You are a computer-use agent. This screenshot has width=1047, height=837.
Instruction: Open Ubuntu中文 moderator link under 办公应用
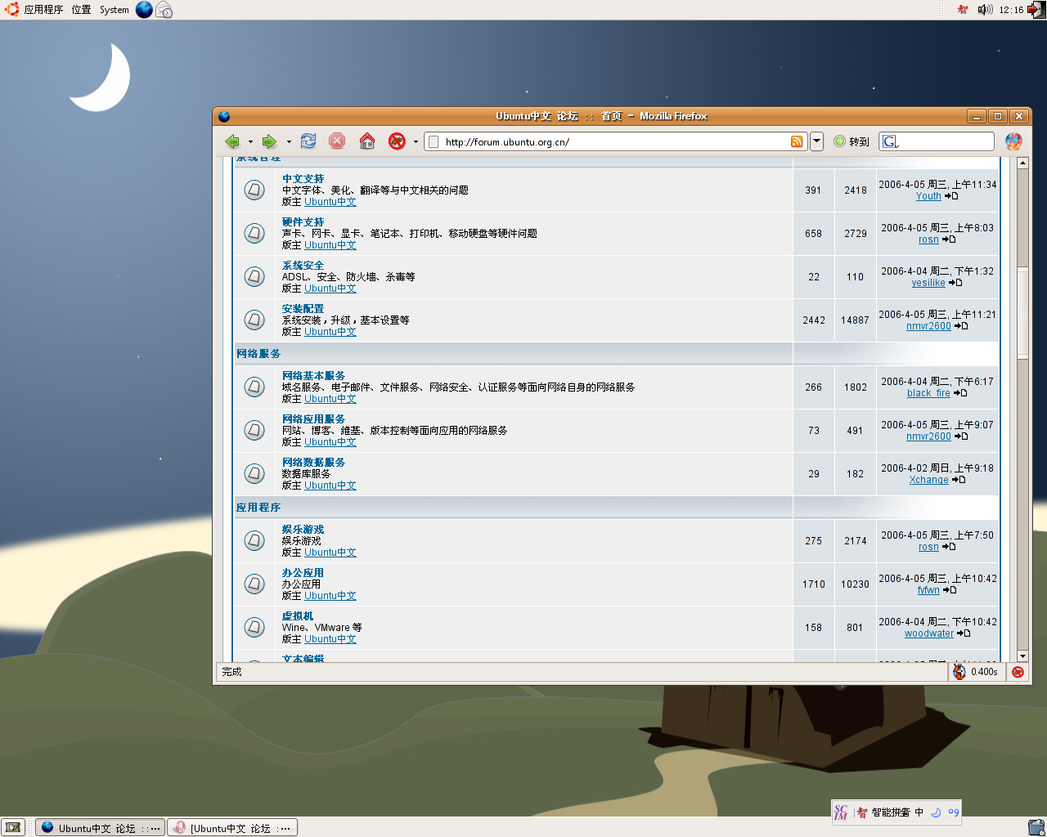click(330, 596)
